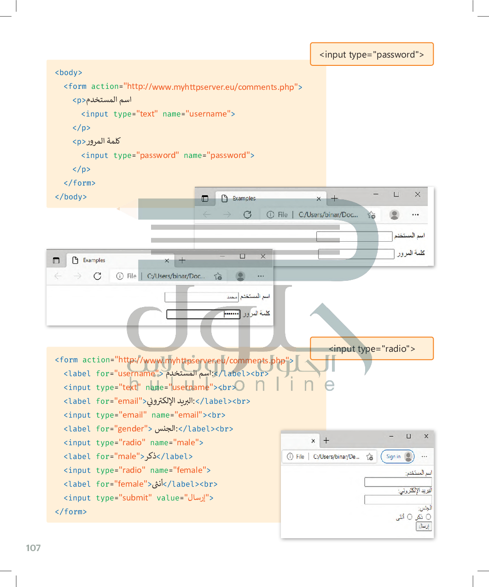Click site info icon in browser with filled password
The width and height of the screenshot is (489, 587).
(x=120, y=276)
